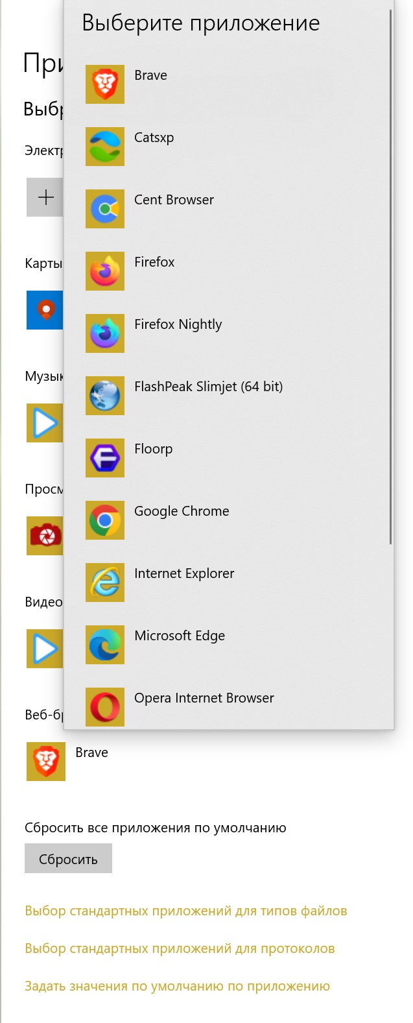Image resolution: width=413 pixels, height=1023 pixels.
Task: Click the FlashPeak Slimjet globe icon
Action: pyautogui.click(x=105, y=396)
